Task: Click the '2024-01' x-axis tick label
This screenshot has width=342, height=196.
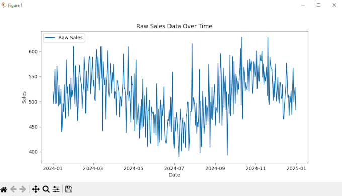Action: tap(53, 168)
